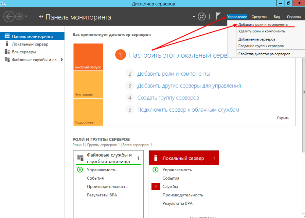
Task: Click the Файловые службы tile folder icon
Action: tap(80, 157)
